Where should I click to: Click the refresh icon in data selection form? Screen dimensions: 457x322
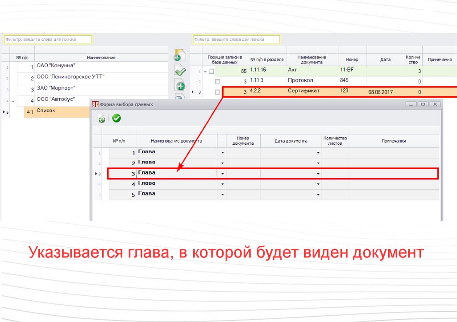click(102, 118)
